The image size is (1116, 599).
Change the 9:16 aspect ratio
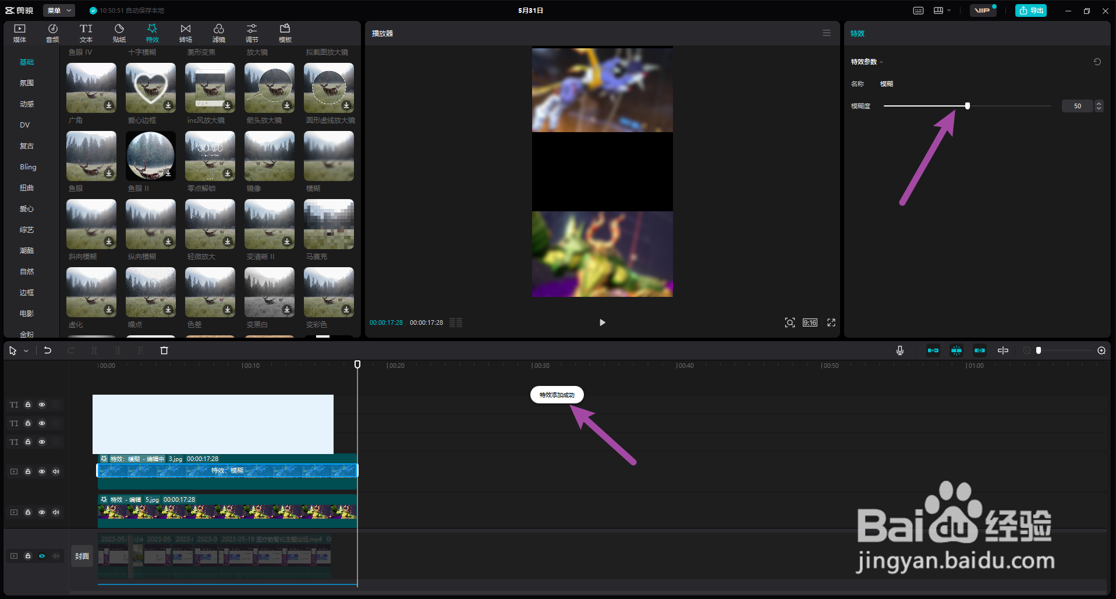coord(810,322)
